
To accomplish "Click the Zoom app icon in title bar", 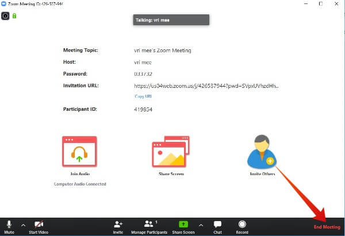I will pos(3,3).
